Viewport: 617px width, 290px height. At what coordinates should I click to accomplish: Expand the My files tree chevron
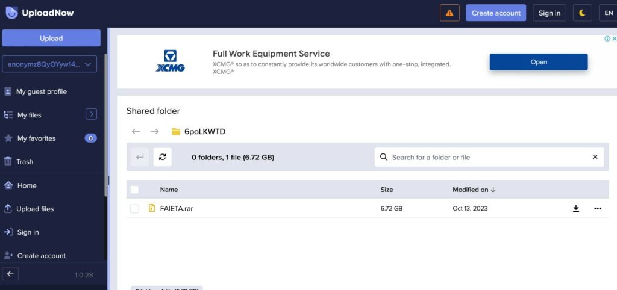[x=91, y=114]
